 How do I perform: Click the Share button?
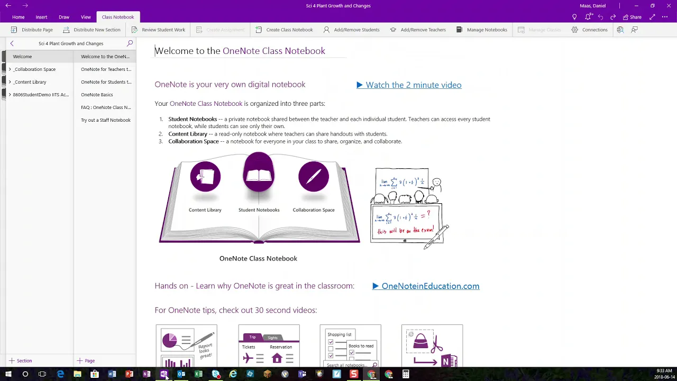click(632, 17)
